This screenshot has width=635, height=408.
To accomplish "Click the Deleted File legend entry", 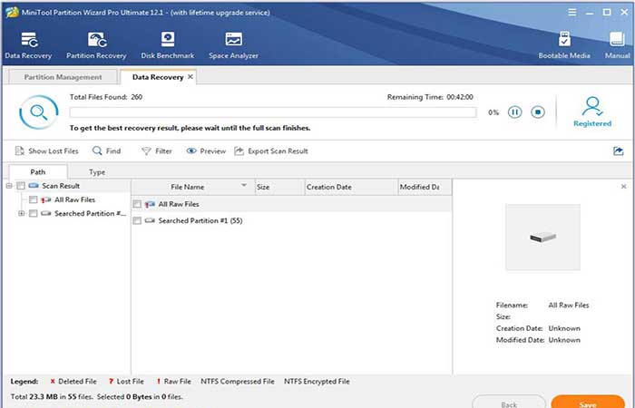I will (x=73, y=382).
